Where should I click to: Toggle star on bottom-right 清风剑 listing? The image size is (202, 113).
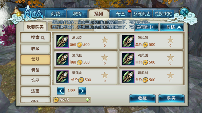point(170,75)
